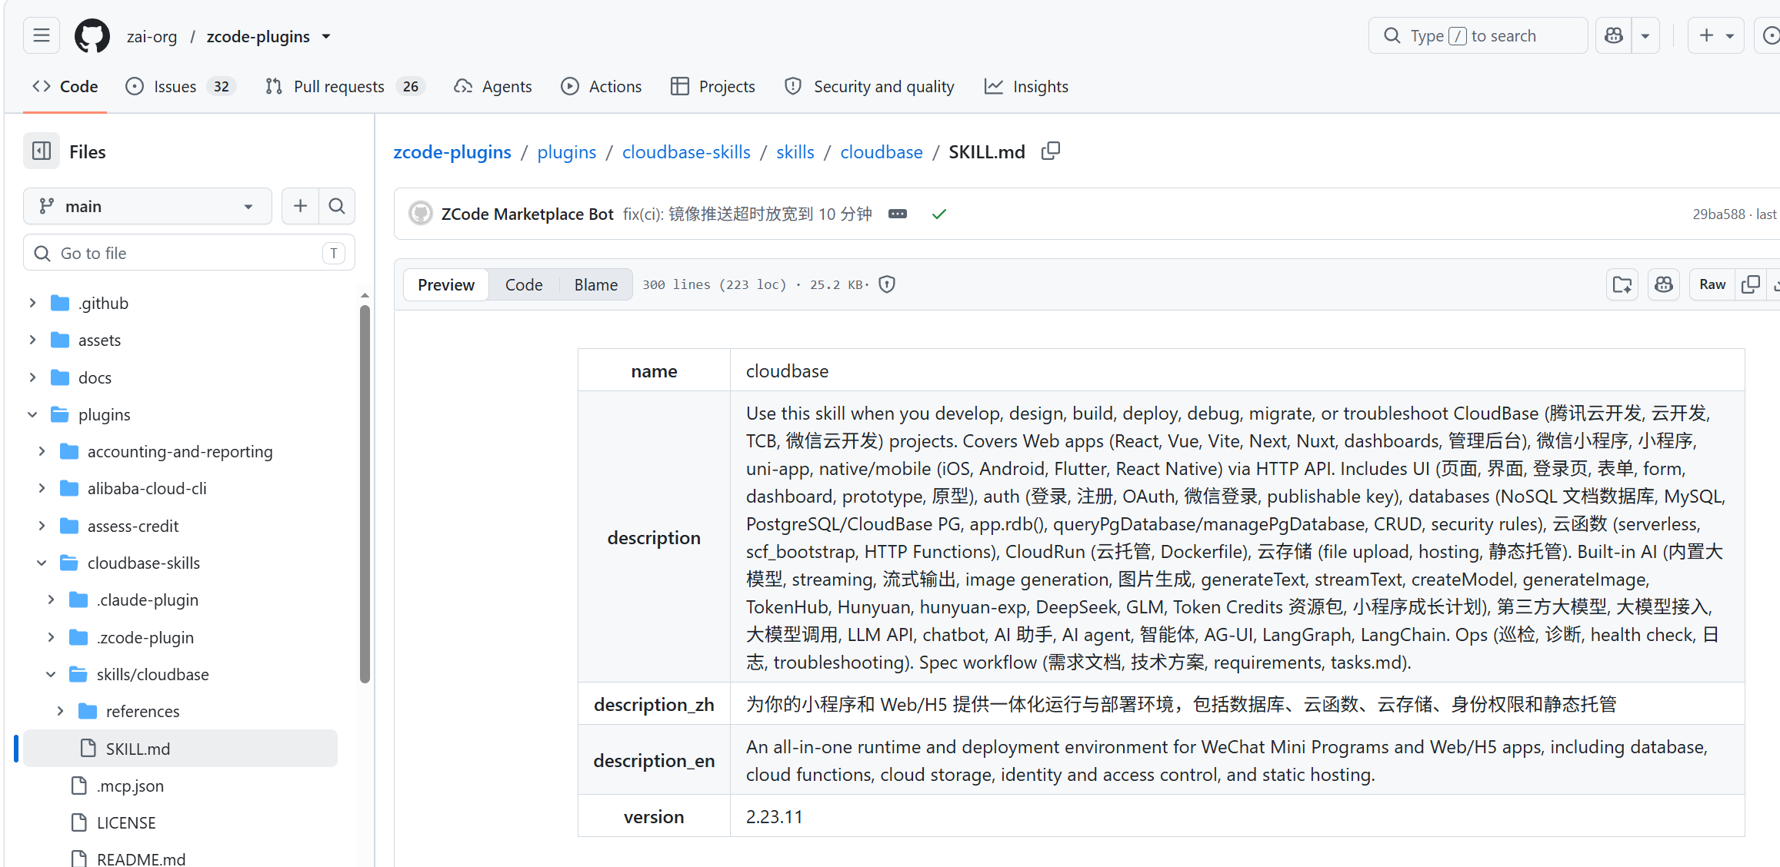Show the full commit message ellipsis
The width and height of the screenshot is (1780, 867).
tap(898, 214)
